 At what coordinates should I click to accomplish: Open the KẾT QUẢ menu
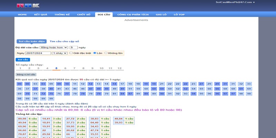tap(41, 14)
